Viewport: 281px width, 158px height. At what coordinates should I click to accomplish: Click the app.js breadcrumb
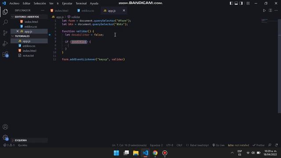point(60,17)
